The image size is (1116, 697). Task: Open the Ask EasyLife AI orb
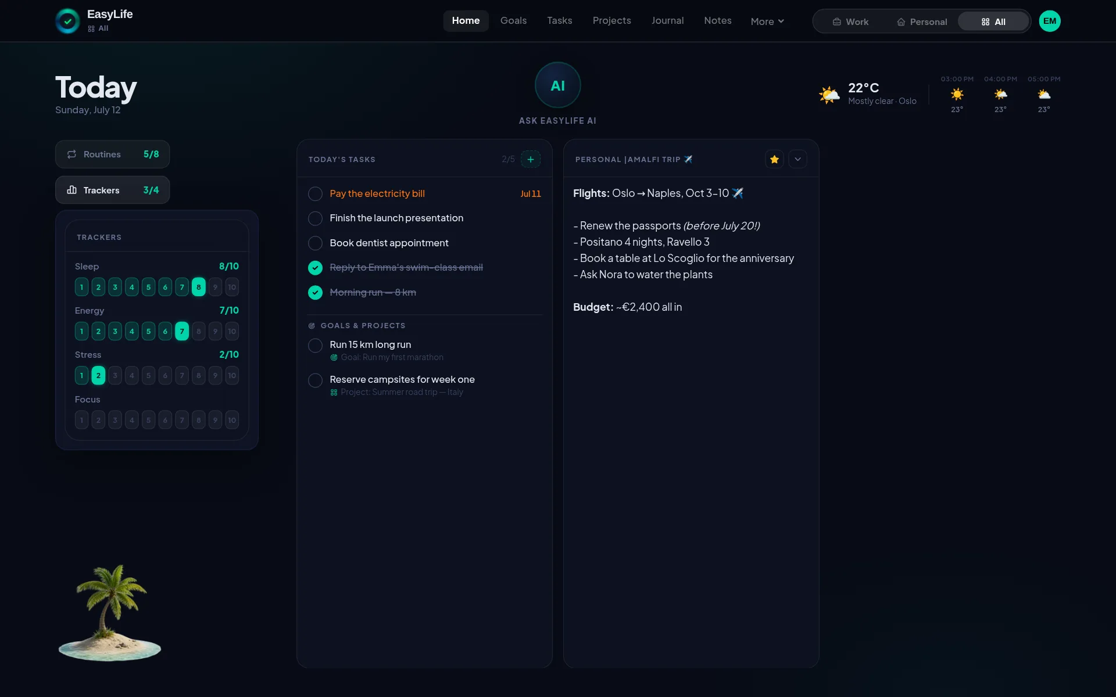click(557, 85)
